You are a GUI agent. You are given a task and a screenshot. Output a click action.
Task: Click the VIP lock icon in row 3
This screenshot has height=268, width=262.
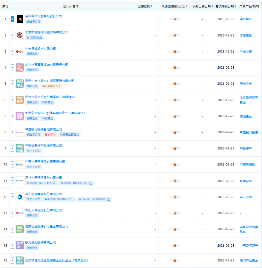[x=175, y=51]
